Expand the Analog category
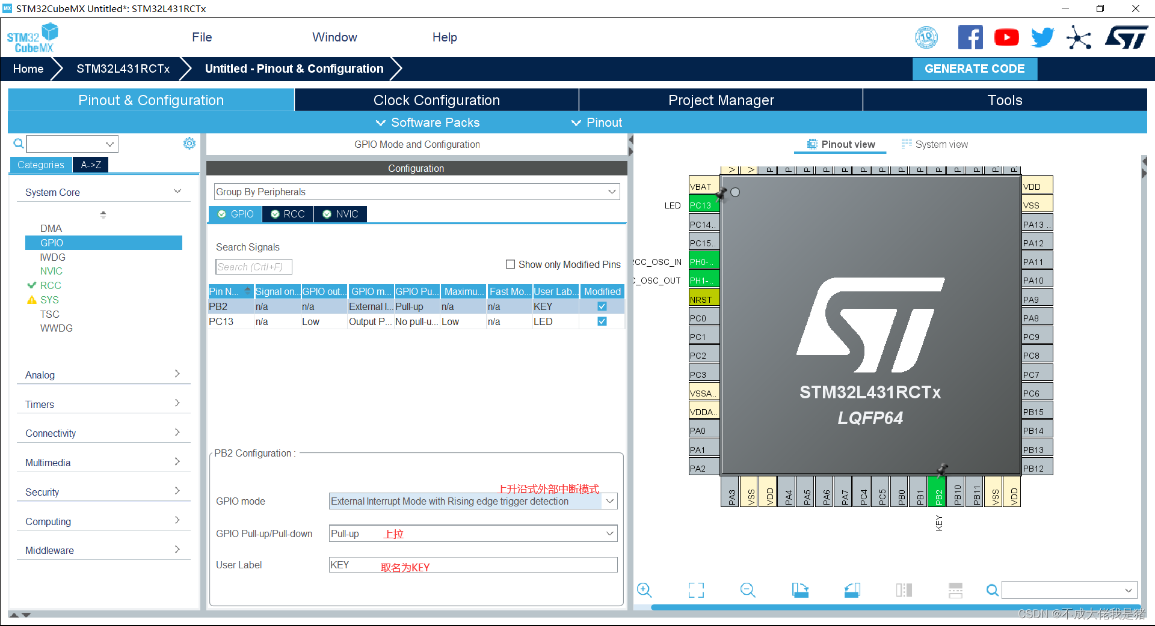 pyautogui.click(x=102, y=375)
